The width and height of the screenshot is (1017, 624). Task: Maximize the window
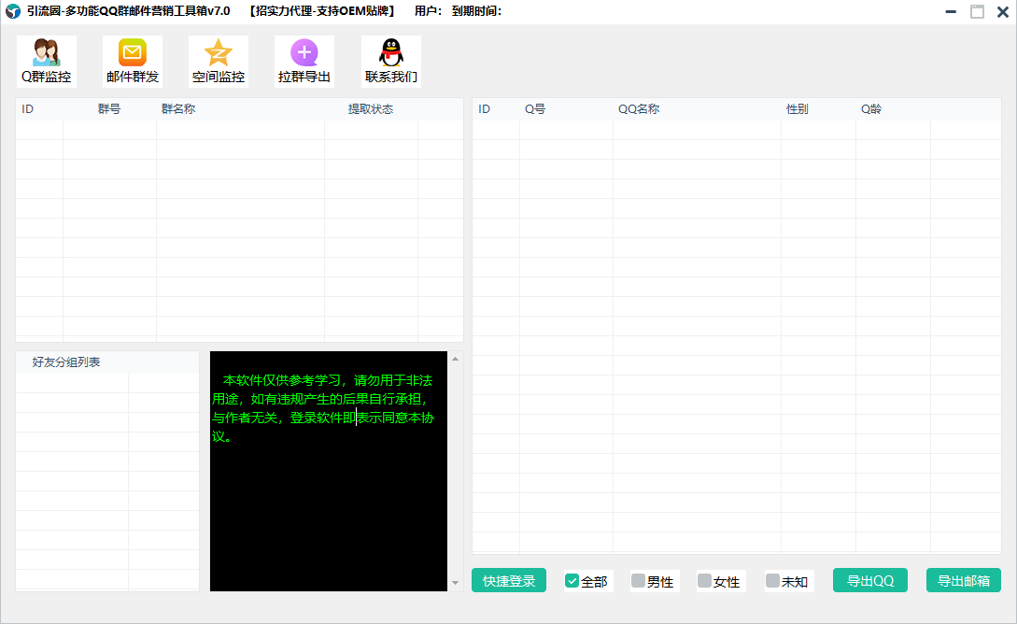(977, 11)
